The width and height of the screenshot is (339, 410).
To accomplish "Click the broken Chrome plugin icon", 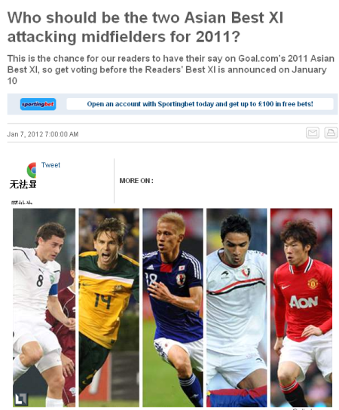I will 32,170.
